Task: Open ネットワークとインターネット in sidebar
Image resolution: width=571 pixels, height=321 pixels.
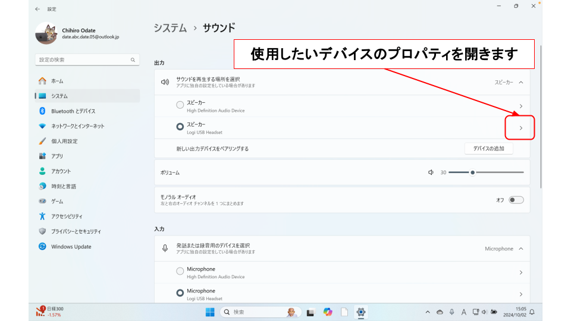Action: (x=77, y=126)
